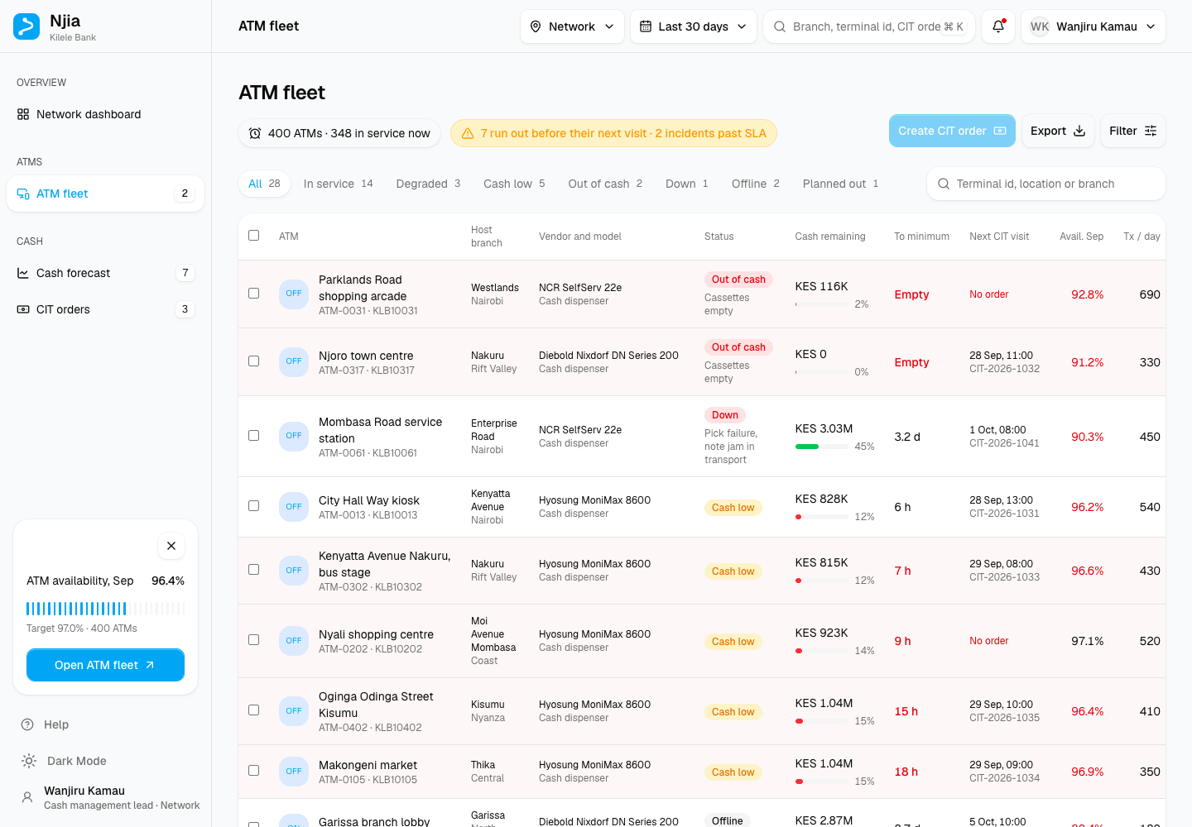This screenshot has width=1192, height=827.
Task: Click the OFF badge for Parklands Road ATM
Action: pyautogui.click(x=294, y=294)
